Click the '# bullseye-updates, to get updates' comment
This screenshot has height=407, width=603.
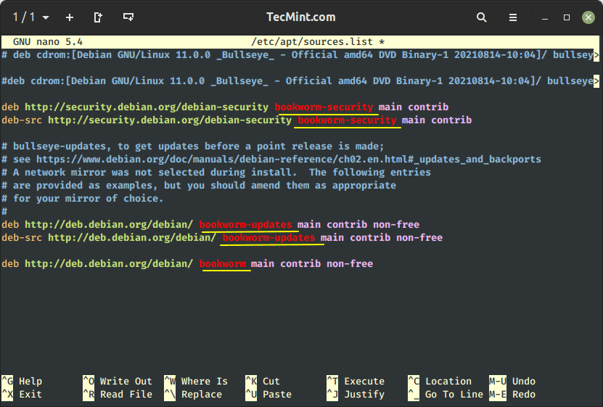pyautogui.click(x=193, y=146)
